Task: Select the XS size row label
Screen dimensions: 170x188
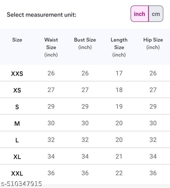Action: (17, 90)
